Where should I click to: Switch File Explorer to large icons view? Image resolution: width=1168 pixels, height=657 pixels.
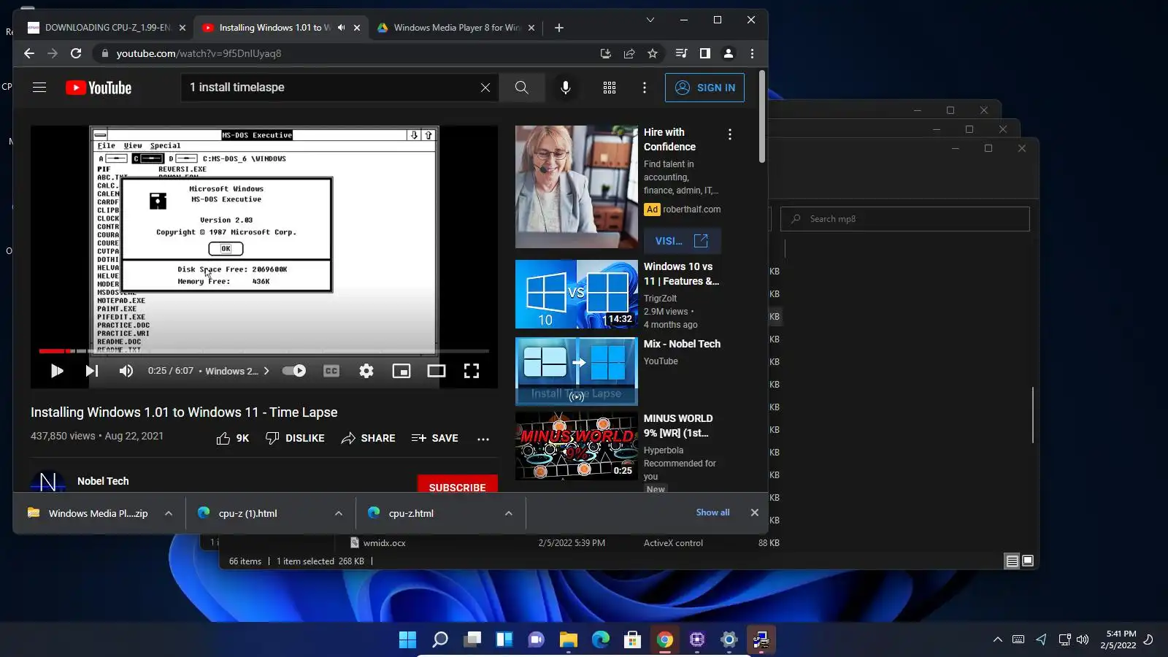click(1028, 561)
